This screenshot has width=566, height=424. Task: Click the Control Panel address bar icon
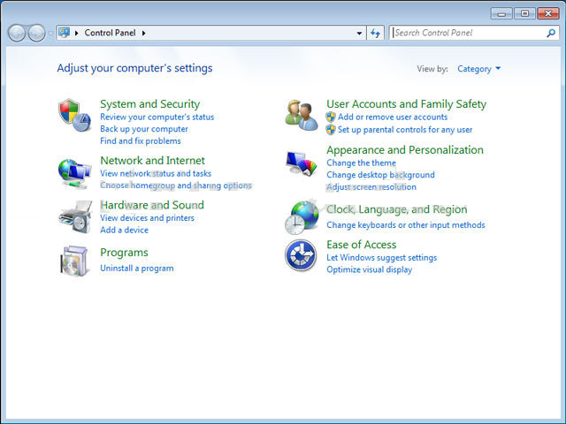pos(64,33)
